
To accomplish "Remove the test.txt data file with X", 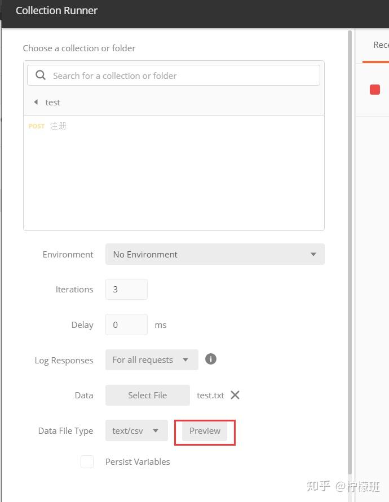I will click(235, 395).
